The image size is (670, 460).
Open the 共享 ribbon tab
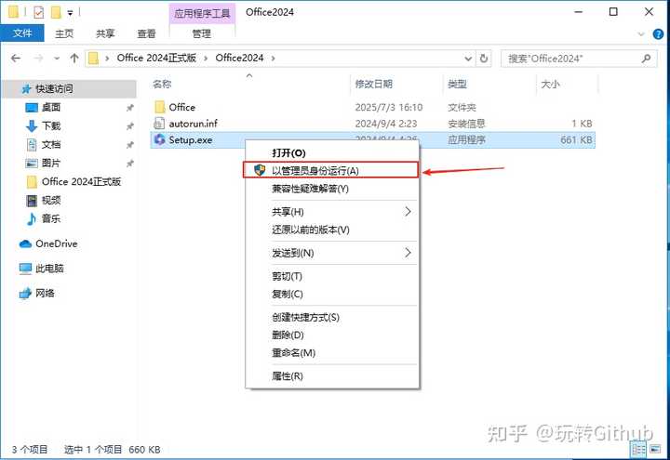(105, 33)
